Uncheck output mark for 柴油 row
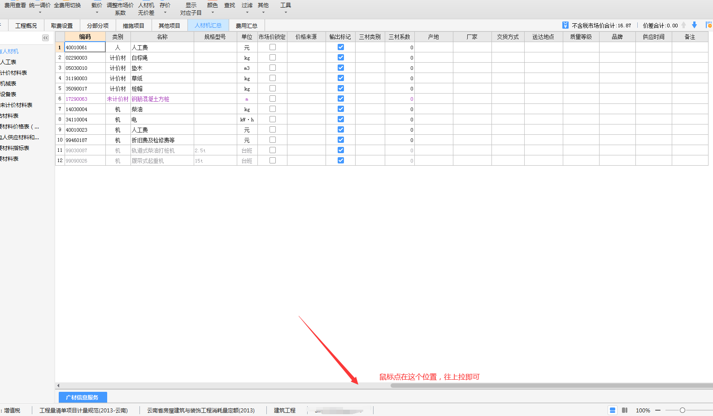713x416 pixels. 341,109
